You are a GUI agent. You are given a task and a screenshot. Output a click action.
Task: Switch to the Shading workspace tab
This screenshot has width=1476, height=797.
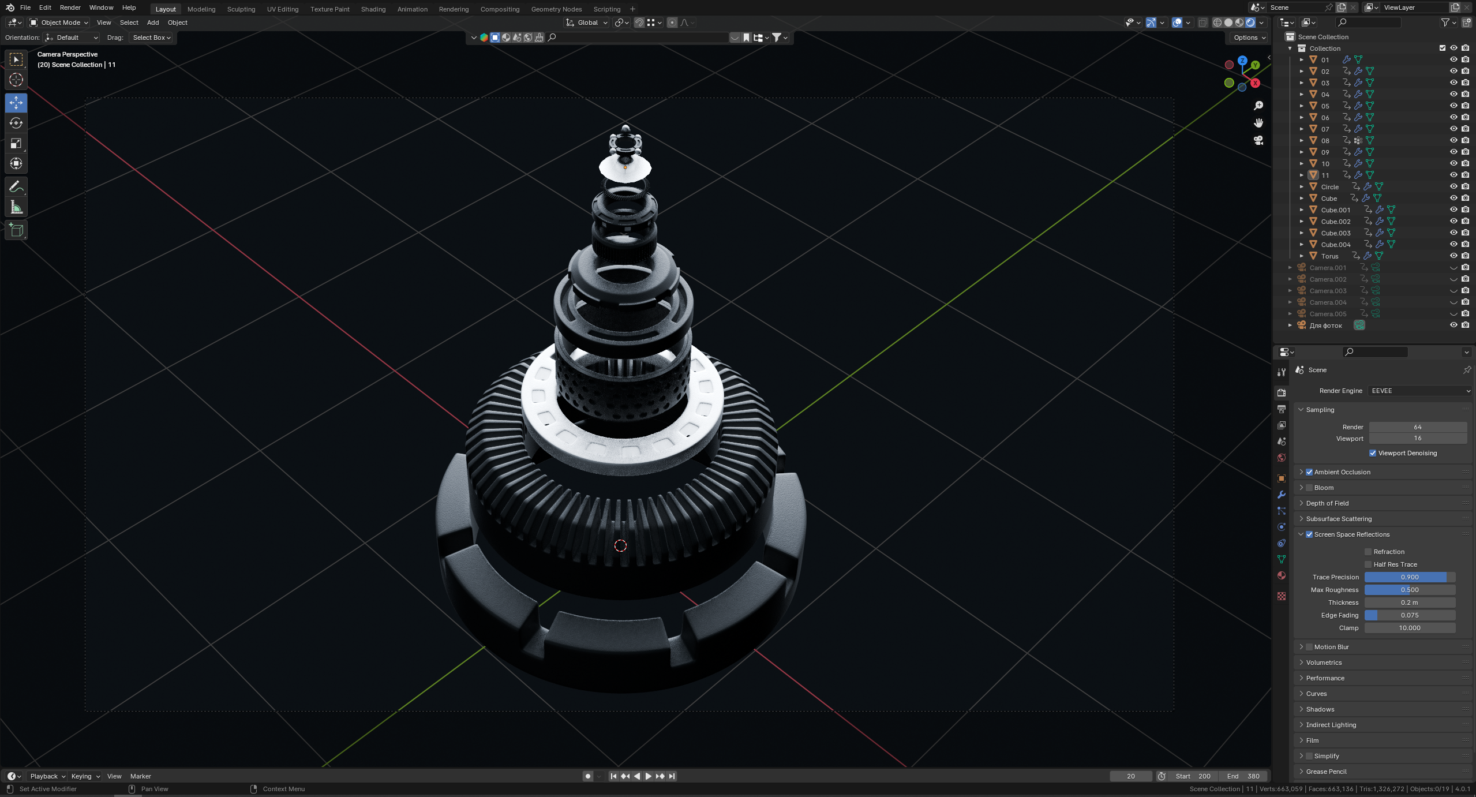point(373,9)
